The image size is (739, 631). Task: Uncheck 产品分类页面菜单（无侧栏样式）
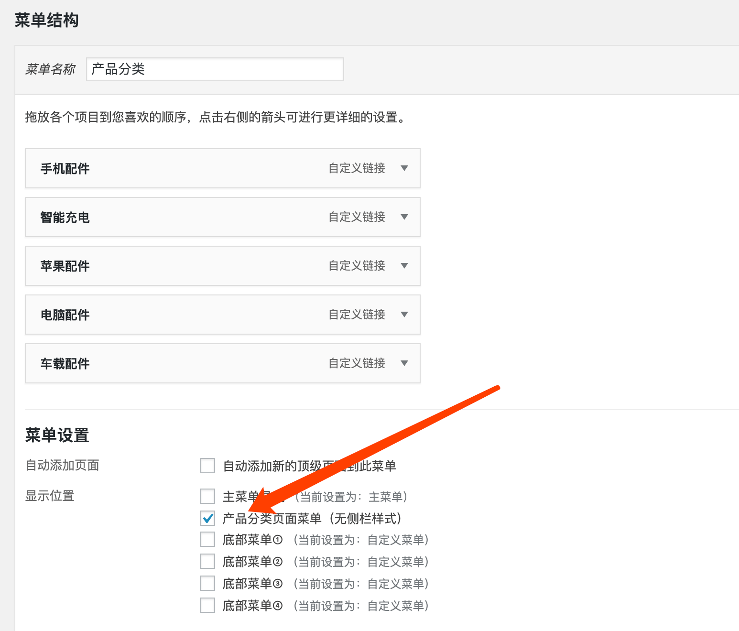click(x=207, y=518)
